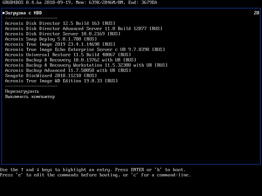The image size is (262, 196).
Task: Click the 'End: 3679EA' header text
Action: pos(142,3)
